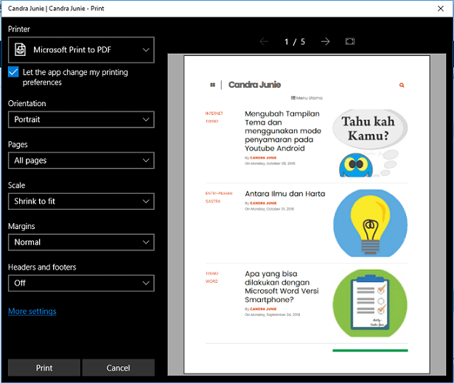Click the INTERNET category tag
This screenshot has height=383, width=454.
click(214, 113)
